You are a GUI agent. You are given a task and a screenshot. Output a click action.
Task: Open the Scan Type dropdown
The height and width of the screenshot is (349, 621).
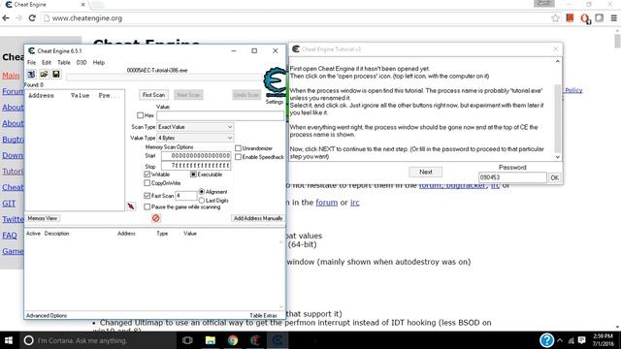point(195,127)
